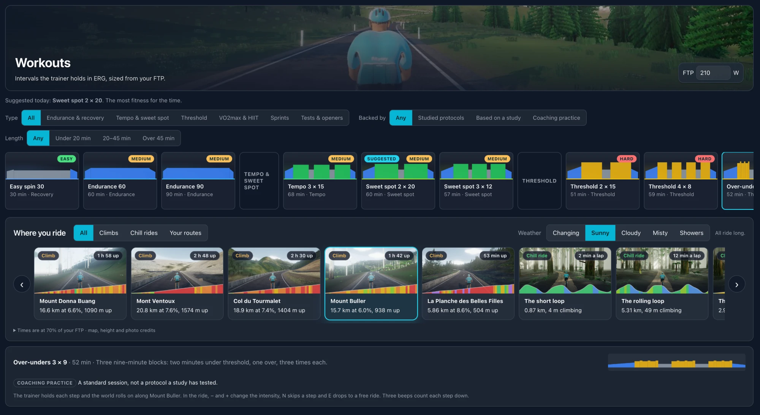The height and width of the screenshot is (415, 760).
Task: Select the Threshold 4 × 8 workout
Action: click(681, 181)
